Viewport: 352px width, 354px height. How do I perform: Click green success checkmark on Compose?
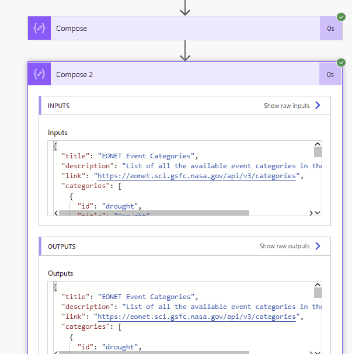point(341,17)
